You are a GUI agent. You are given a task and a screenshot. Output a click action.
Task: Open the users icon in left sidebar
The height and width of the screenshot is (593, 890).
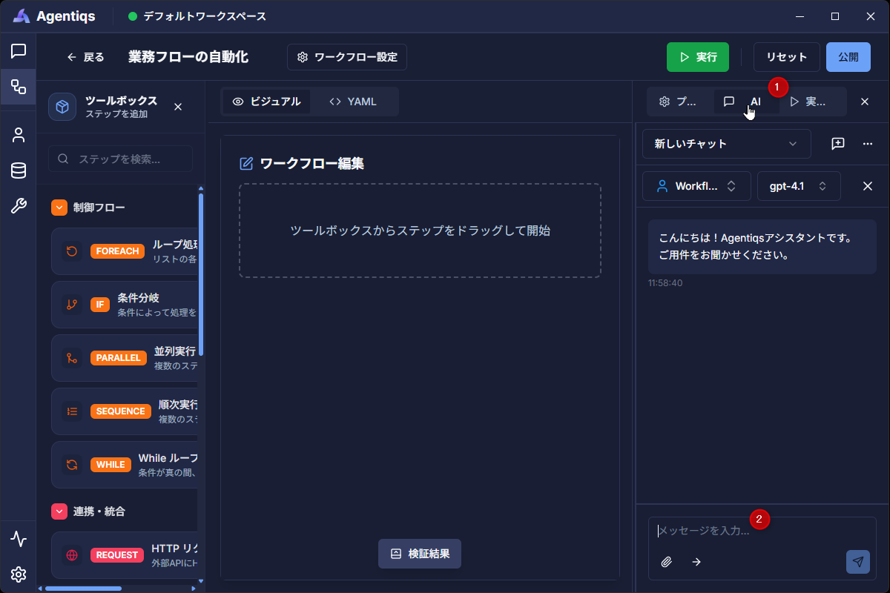point(19,135)
